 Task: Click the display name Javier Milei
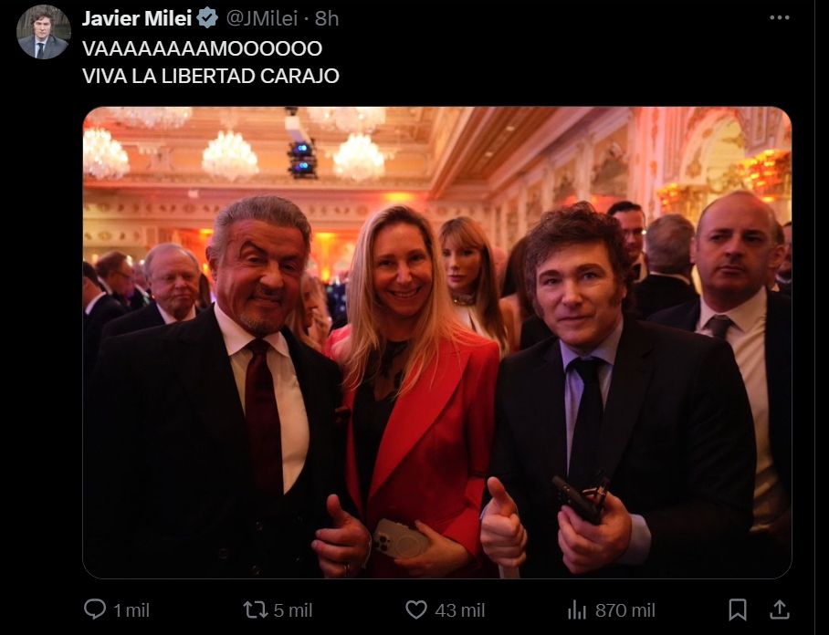pos(137,19)
